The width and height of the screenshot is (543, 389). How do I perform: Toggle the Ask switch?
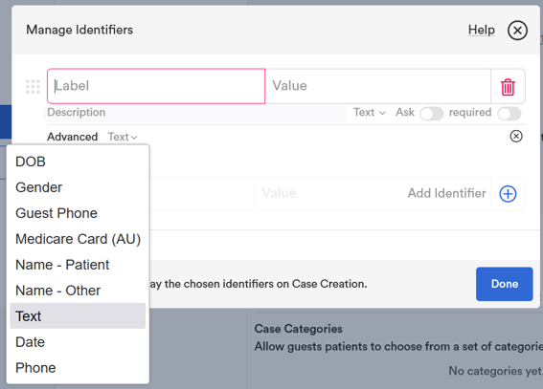click(432, 114)
